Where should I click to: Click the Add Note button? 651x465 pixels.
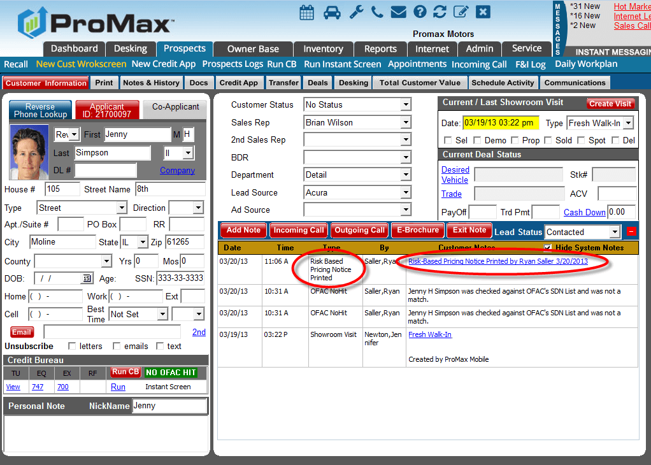[243, 230]
